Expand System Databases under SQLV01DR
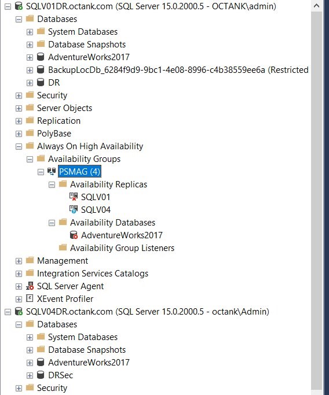The width and height of the screenshot is (329, 395). click(x=30, y=32)
